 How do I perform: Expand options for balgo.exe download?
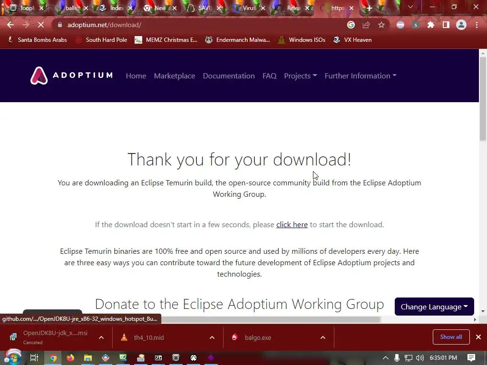coord(323,337)
